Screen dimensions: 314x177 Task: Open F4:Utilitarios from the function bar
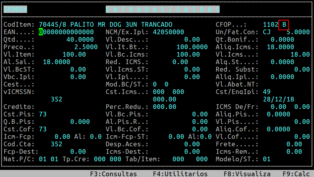pyautogui.click(x=180, y=173)
